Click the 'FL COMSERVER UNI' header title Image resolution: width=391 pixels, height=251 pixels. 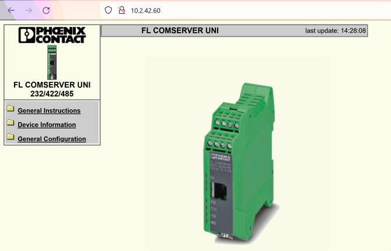click(180, 30)
